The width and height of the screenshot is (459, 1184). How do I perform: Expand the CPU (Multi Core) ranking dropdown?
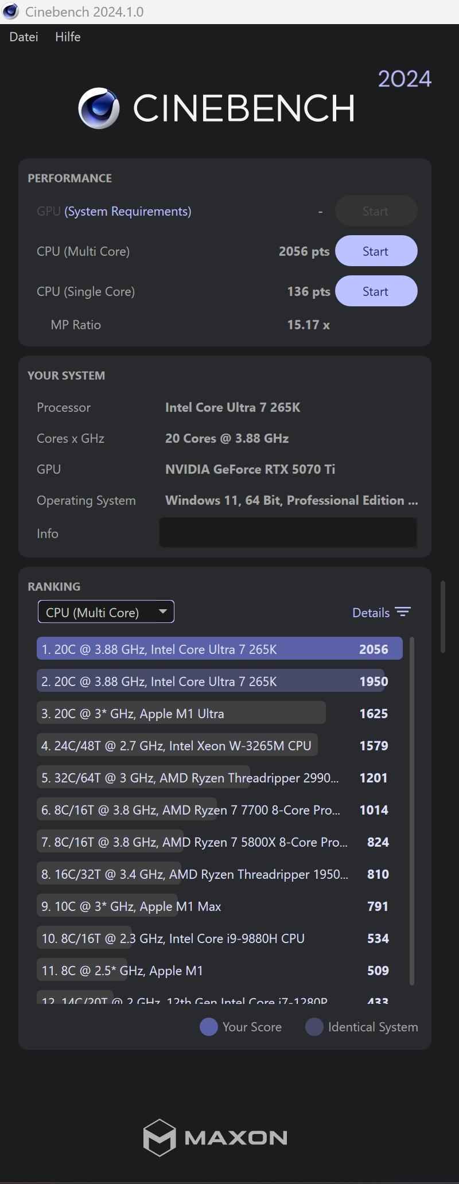tap(106, 612)
